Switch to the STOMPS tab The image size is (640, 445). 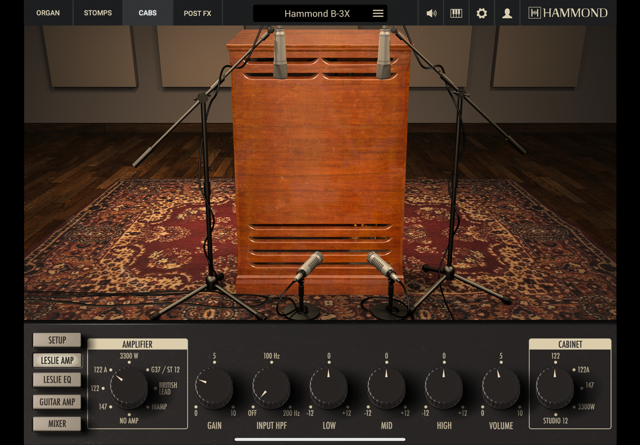tap(97, 13)
